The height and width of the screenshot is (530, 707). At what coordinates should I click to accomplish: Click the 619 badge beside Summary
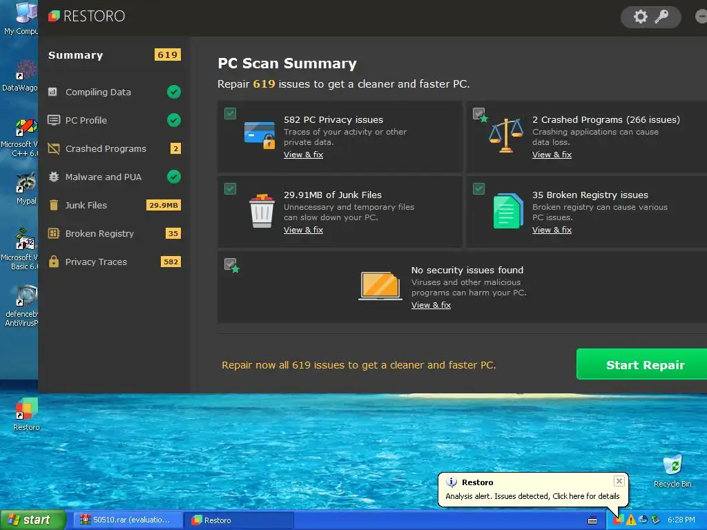point(167,55)
